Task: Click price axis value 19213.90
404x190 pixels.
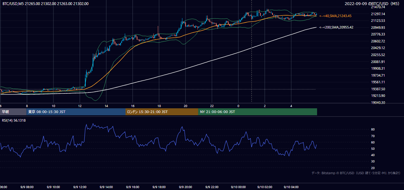Action: click(x=378, y=96)
